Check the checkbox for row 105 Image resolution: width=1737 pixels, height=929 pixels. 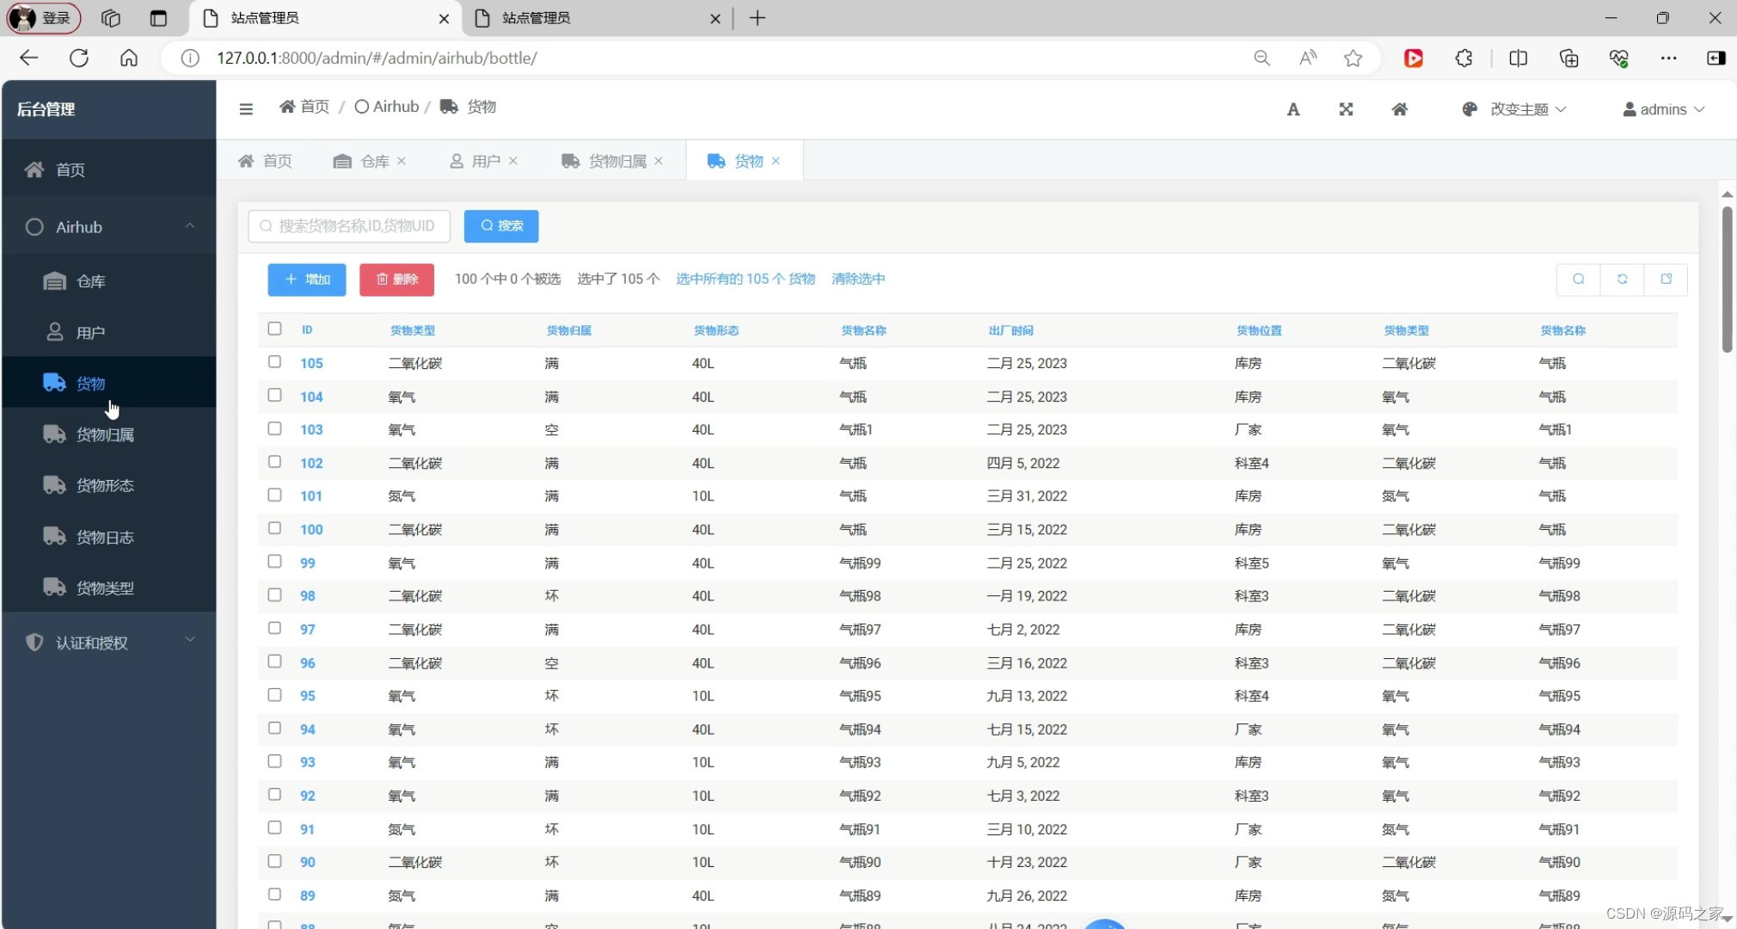click(x=274, y=362)
